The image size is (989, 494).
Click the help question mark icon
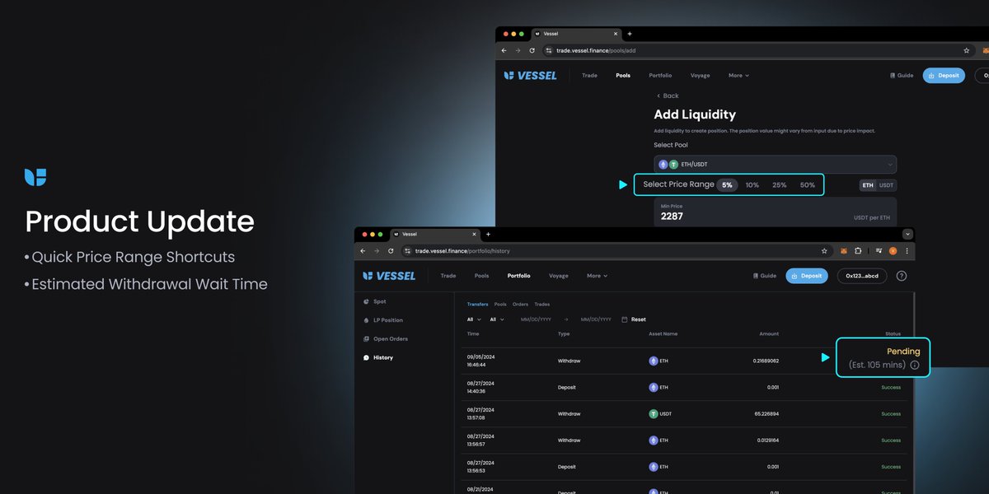(901, 276)
